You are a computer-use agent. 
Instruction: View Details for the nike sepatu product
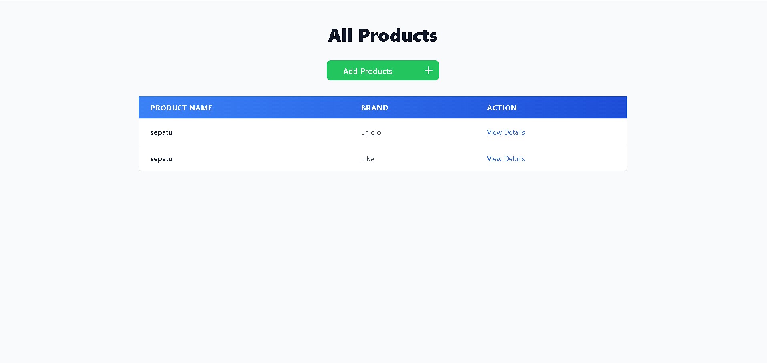tap(505, 158)
